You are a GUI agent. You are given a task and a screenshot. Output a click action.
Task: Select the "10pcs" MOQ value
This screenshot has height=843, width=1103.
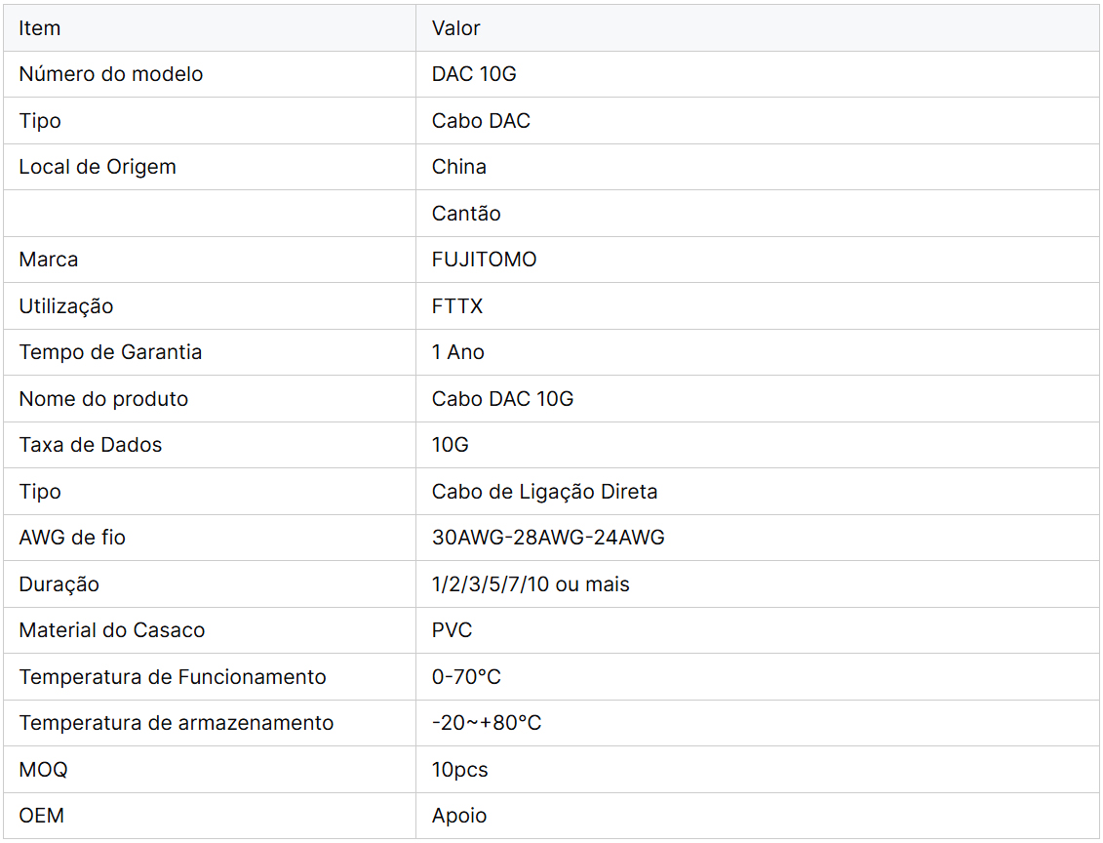460,770
